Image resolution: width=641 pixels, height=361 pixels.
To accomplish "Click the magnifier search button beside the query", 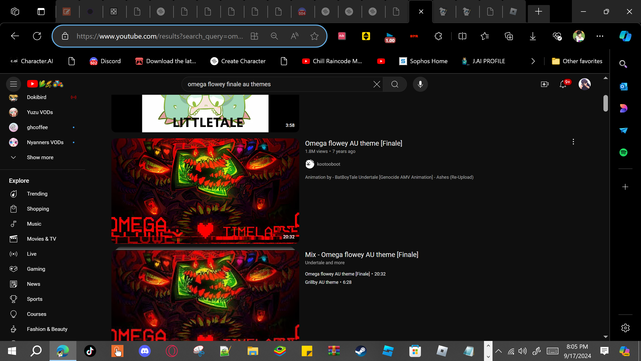I will [395, 84].
